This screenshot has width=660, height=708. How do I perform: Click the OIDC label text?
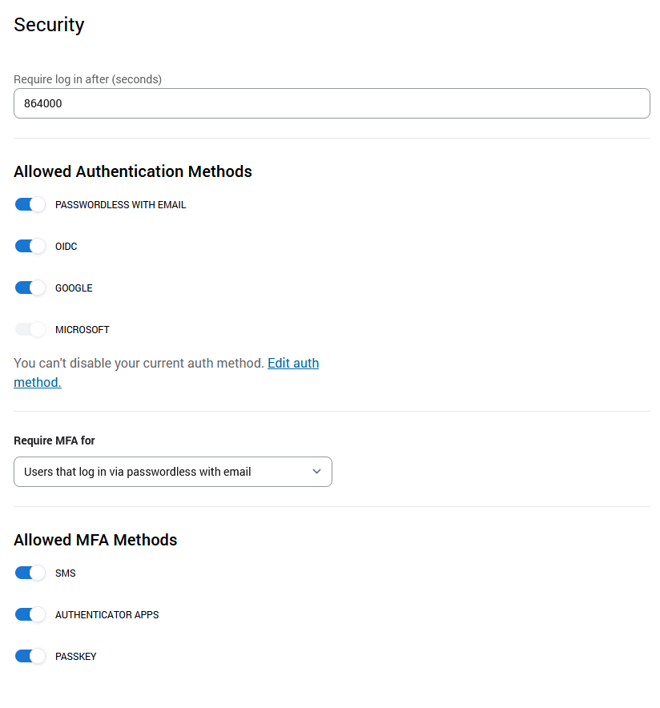point(66,247)
